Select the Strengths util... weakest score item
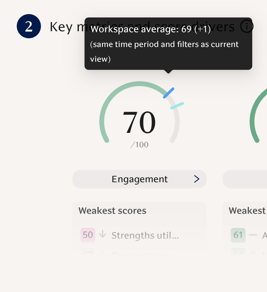Viewport: 267px width, 292px height. coord(145,235)
